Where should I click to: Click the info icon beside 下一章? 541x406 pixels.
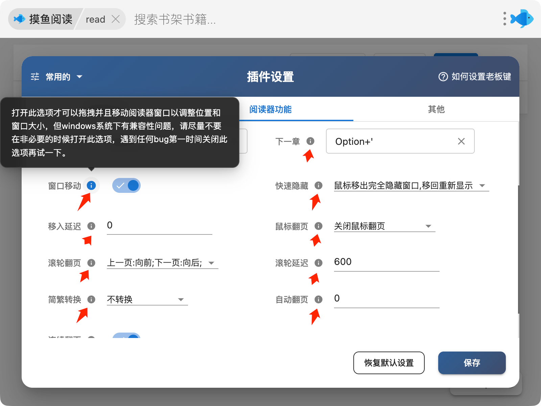pos(310,141)
